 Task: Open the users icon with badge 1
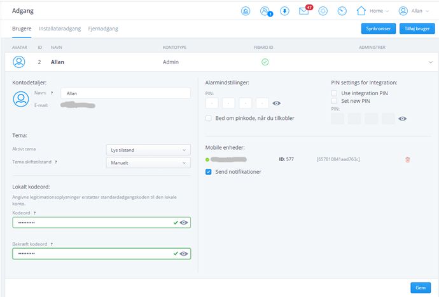[x=265, y=11]
